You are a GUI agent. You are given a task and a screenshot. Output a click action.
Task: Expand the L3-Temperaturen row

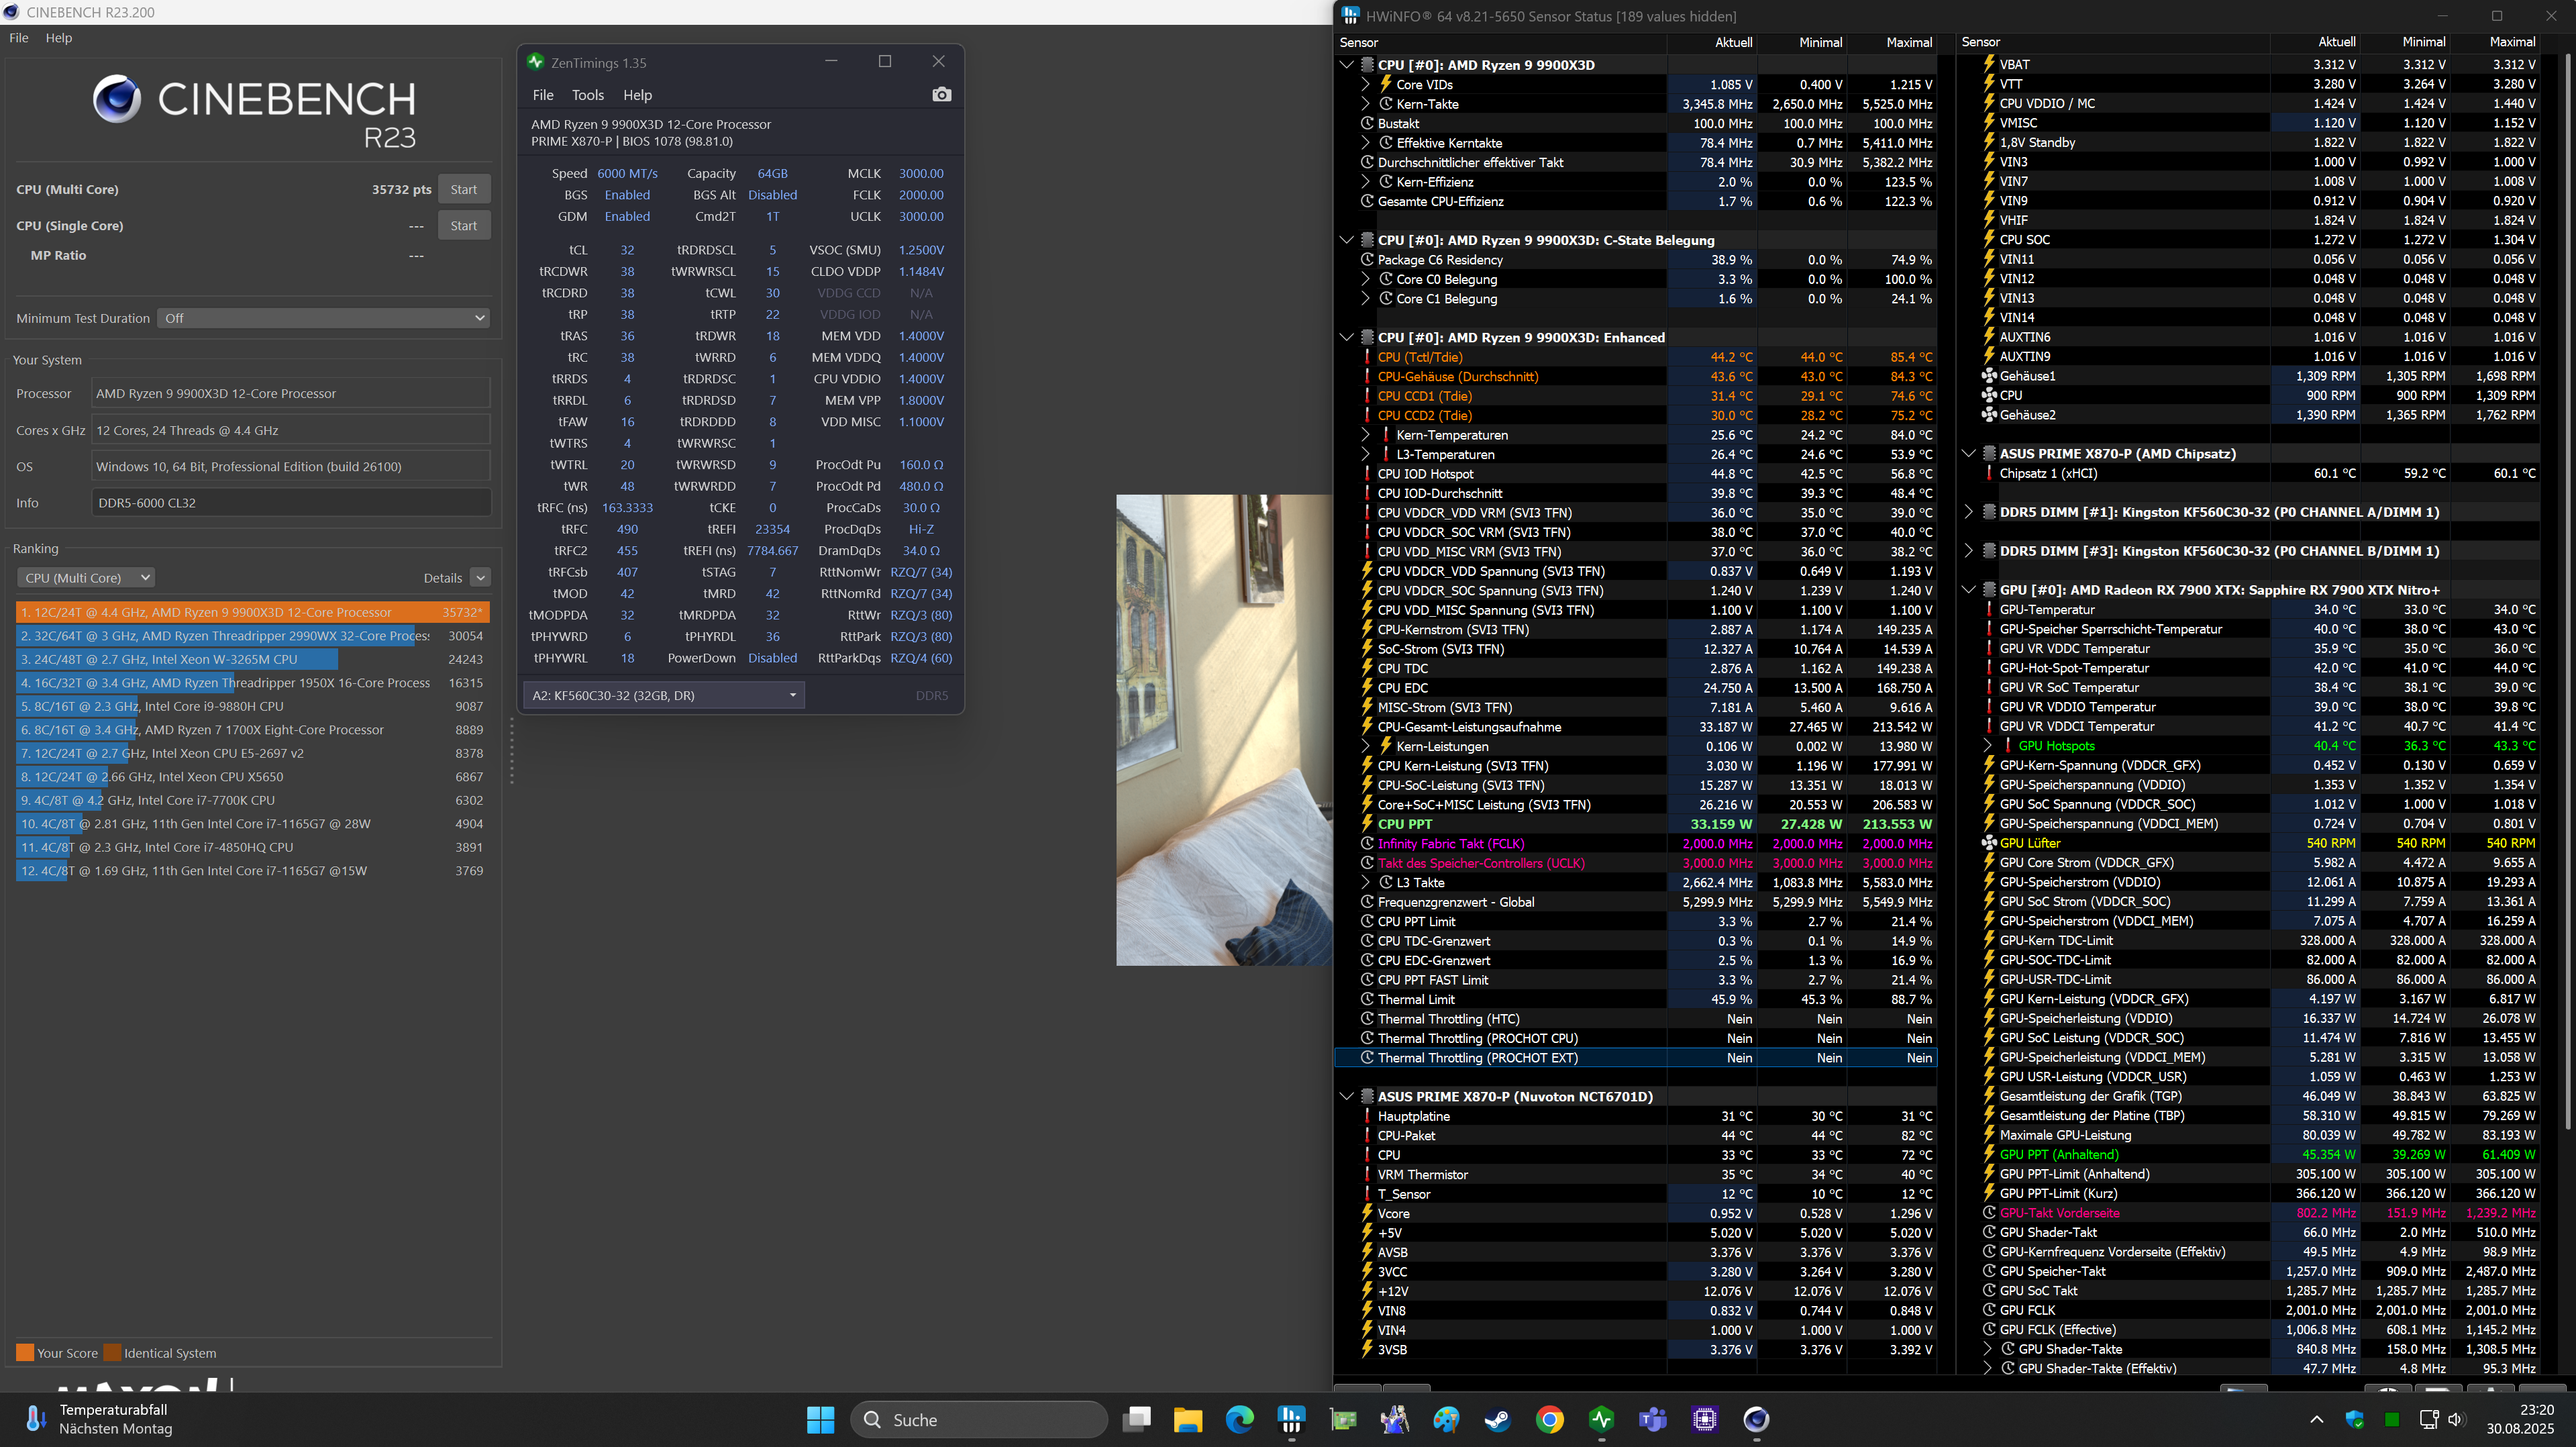1365,454
